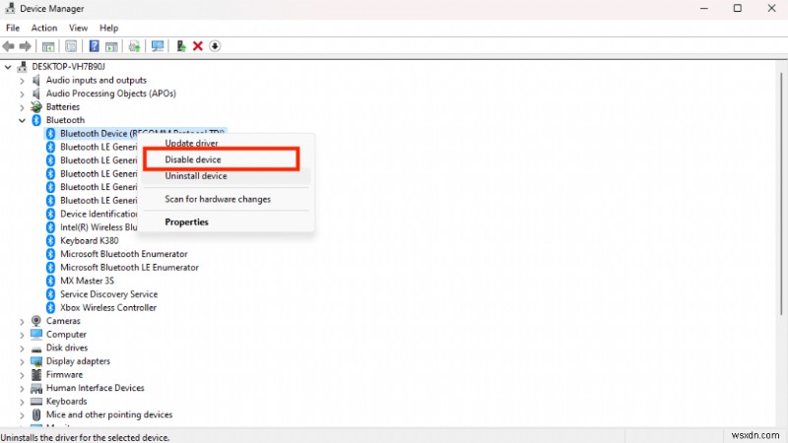The height and width of the screenshot is (443, 788).
Task: Click the Enable device toolbar icon
Action: pos(181,46)
